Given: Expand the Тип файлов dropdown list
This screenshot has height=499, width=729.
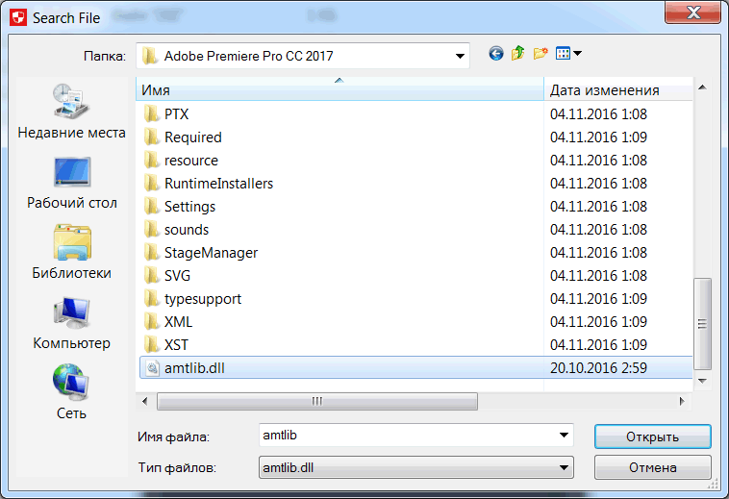Looking at the screenshot, I should click(564, 467).
